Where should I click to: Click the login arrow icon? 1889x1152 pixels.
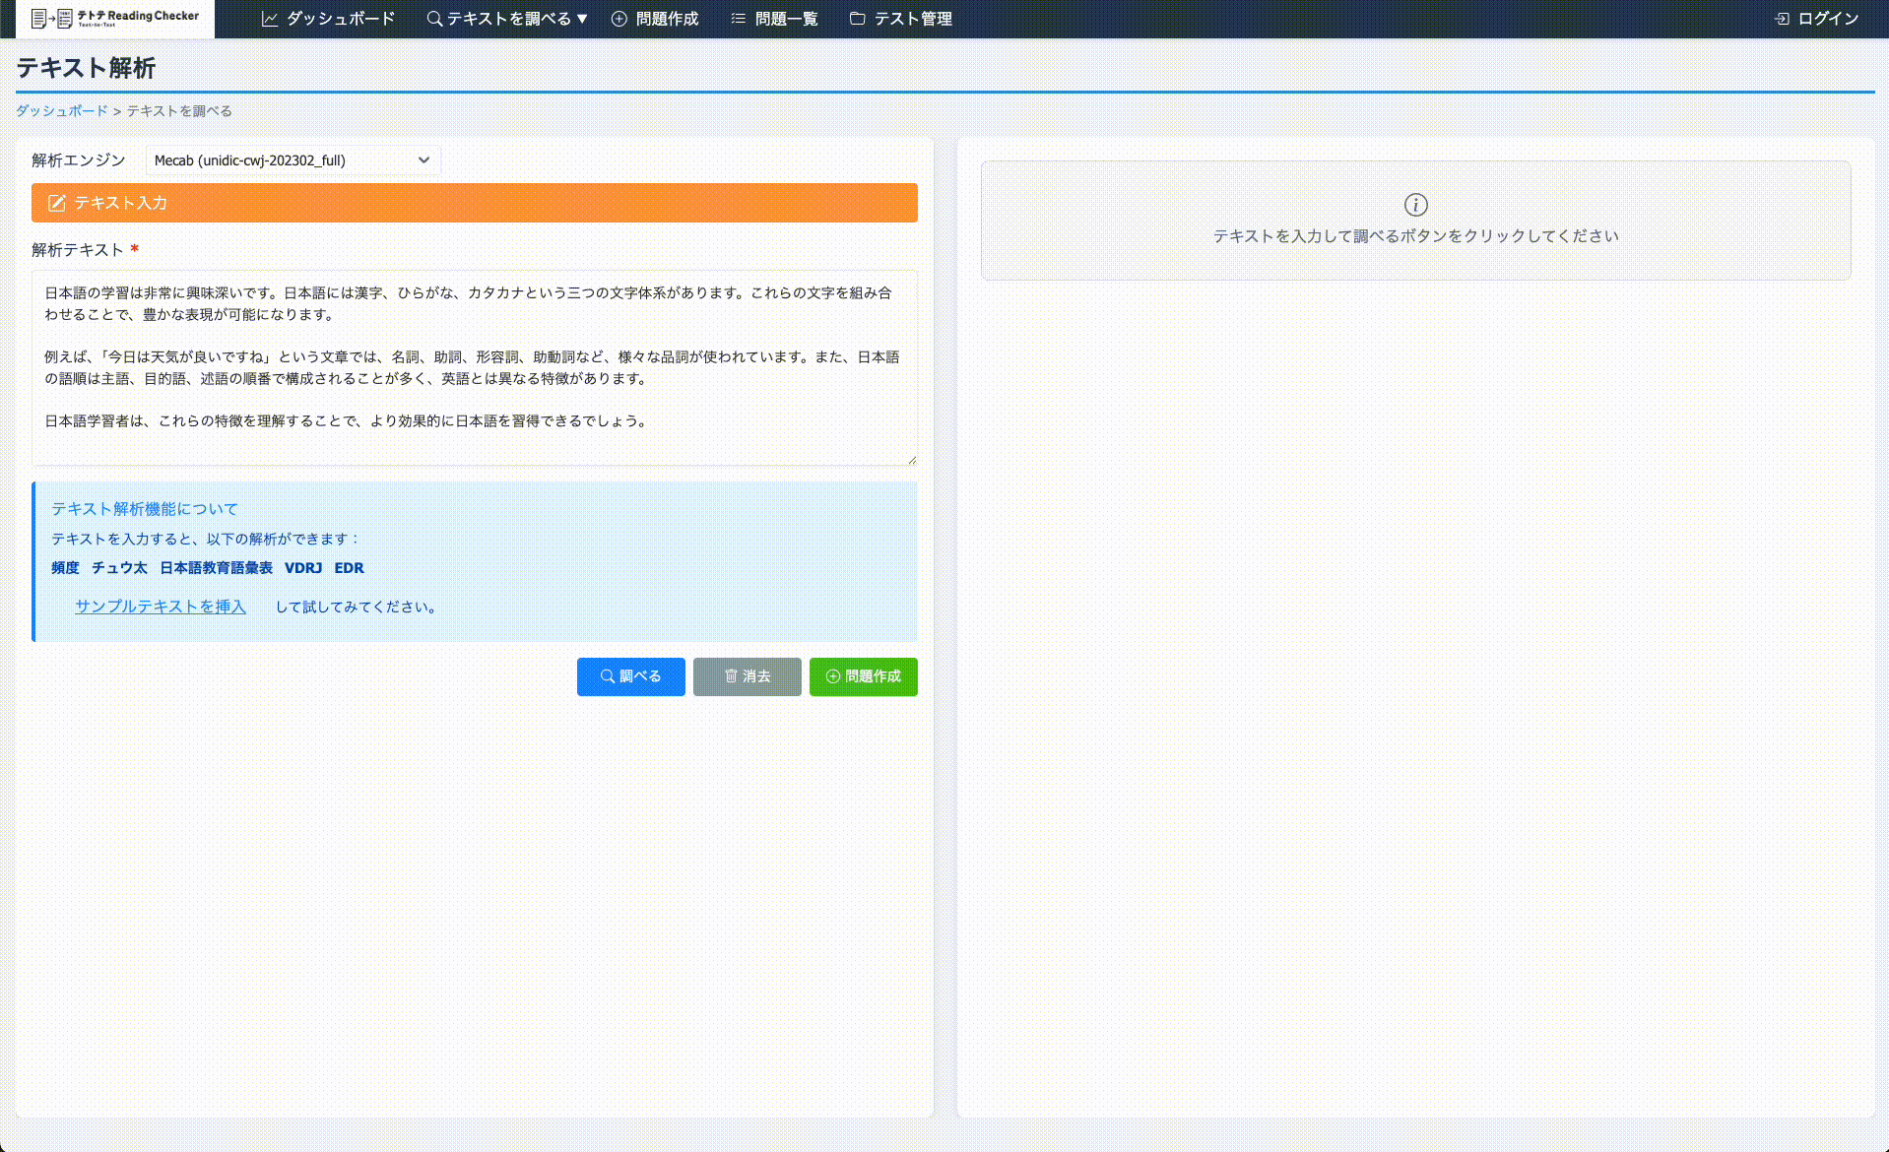pyautogui.click(x=1782, y=19)
